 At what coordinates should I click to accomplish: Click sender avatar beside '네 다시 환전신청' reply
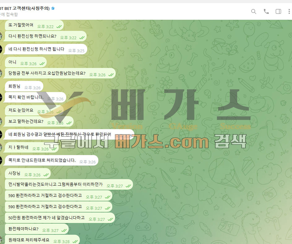pyautogui.click(x=1, y=49)
